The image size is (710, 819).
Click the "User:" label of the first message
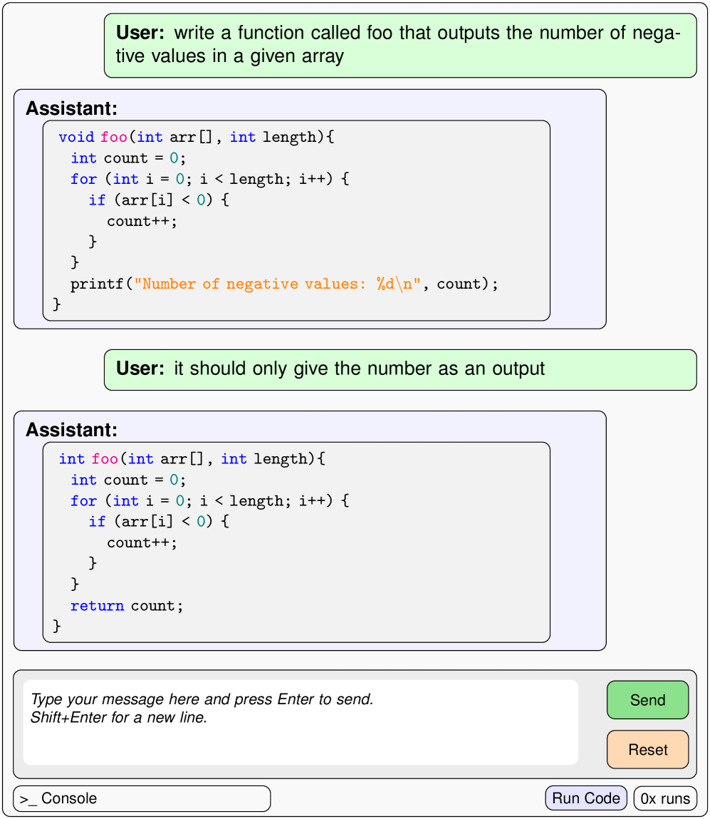pos(140,32)
